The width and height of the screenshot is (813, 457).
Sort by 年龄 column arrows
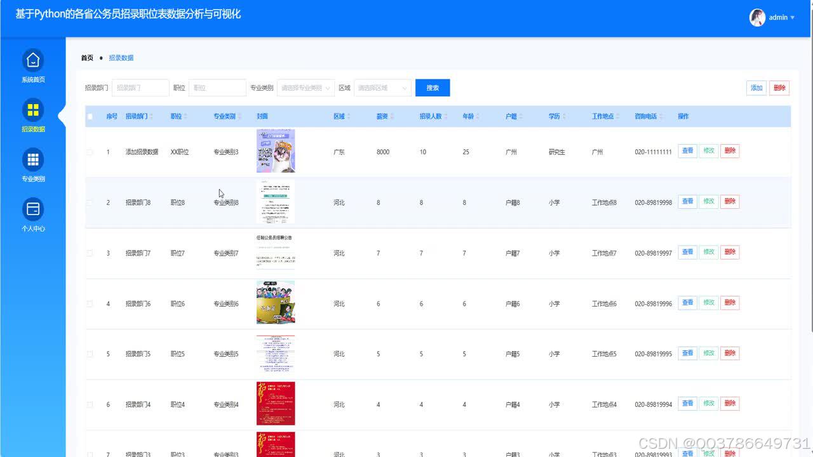point(478,117)
